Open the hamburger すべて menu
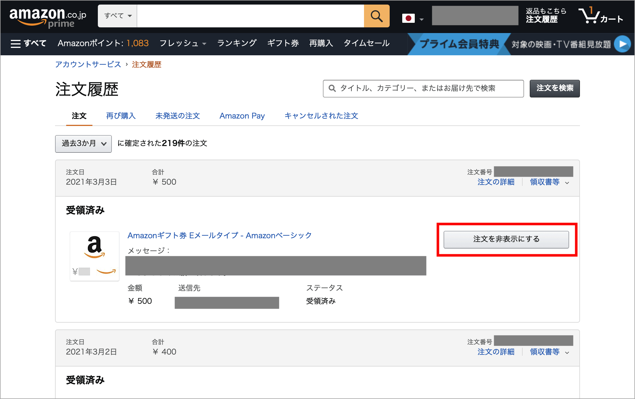Viewport: 635px width, 399px height. 28,43
